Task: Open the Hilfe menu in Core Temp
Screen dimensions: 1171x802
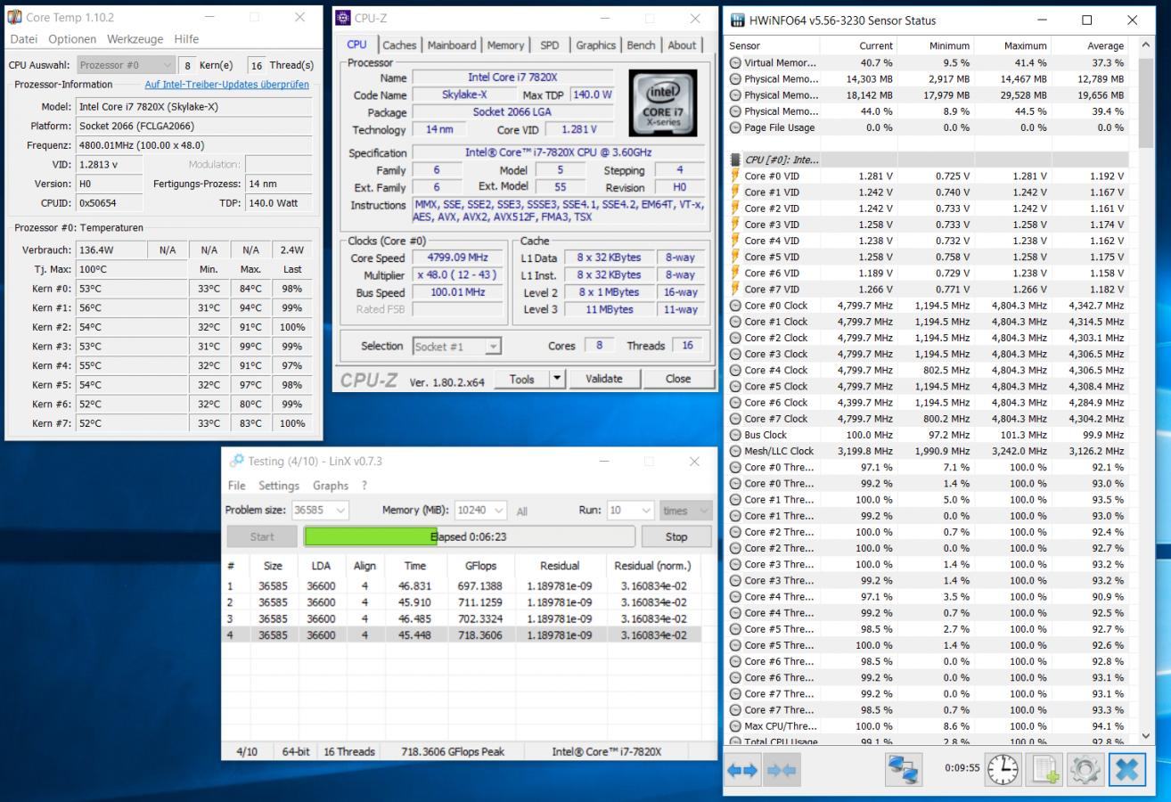Action: [186, 39]
